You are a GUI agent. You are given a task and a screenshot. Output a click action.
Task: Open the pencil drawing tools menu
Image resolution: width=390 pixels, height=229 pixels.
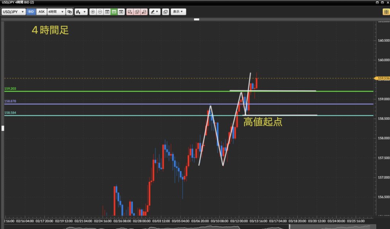(154, 12)
